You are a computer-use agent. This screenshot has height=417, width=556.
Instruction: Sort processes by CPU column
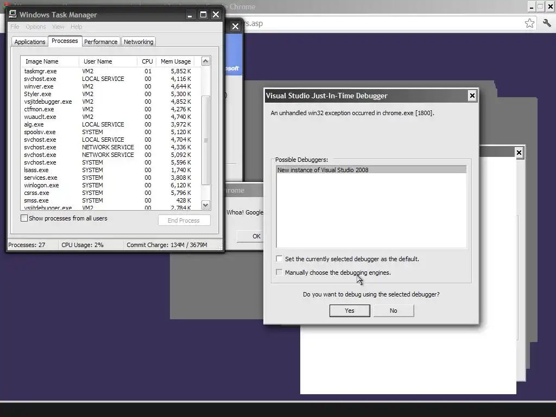coord(147,61)
